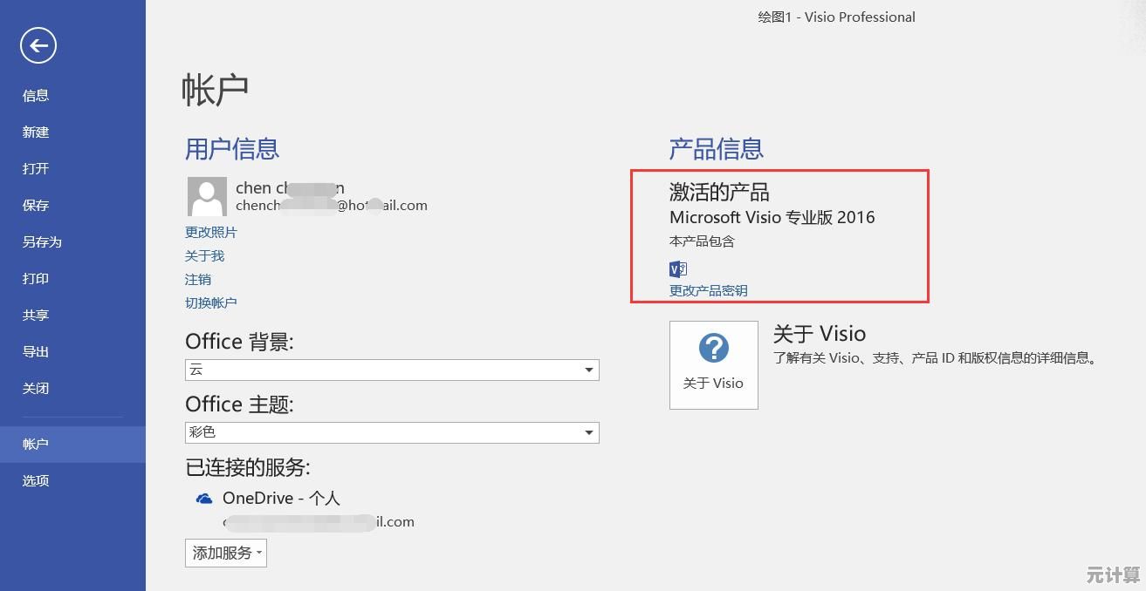
Task: Open 选项 in the sidebar
Action: click(36, 480)
